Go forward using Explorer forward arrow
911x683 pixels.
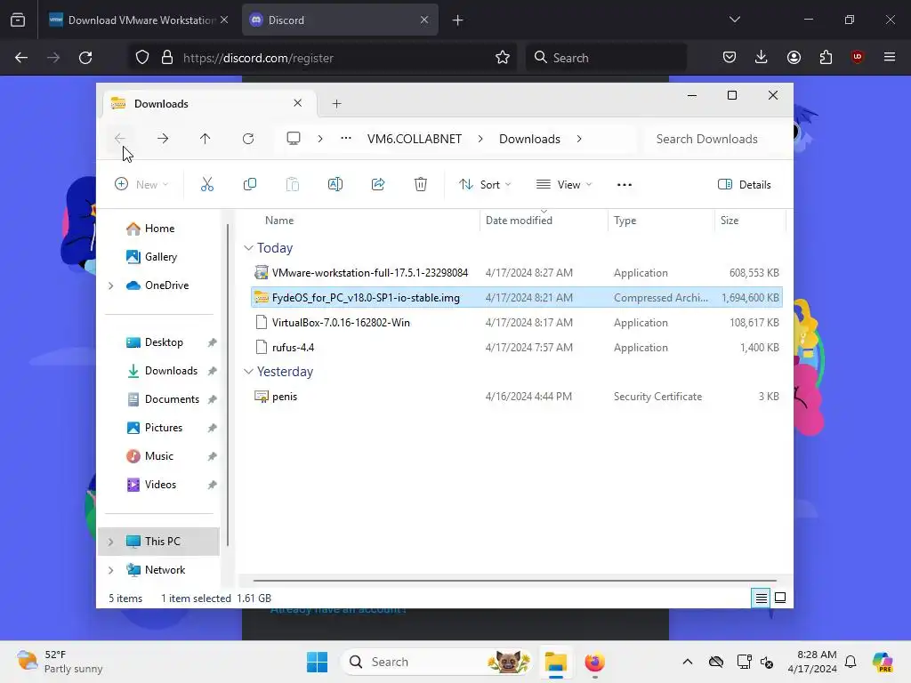[163, 139]
